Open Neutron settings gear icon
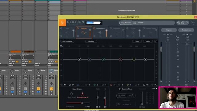 pos(183,23)
